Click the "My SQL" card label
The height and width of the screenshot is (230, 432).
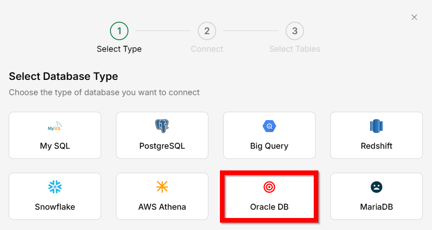tap(55, 146)
